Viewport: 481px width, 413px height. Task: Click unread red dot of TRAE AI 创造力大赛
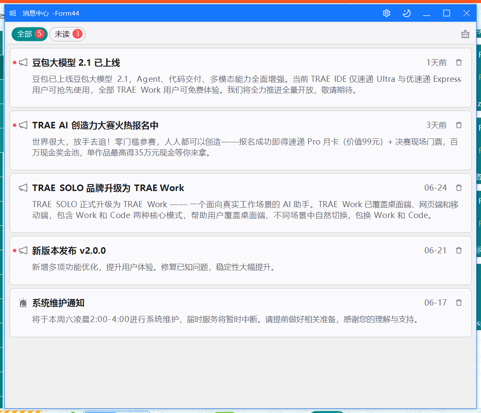click(14, 125)
